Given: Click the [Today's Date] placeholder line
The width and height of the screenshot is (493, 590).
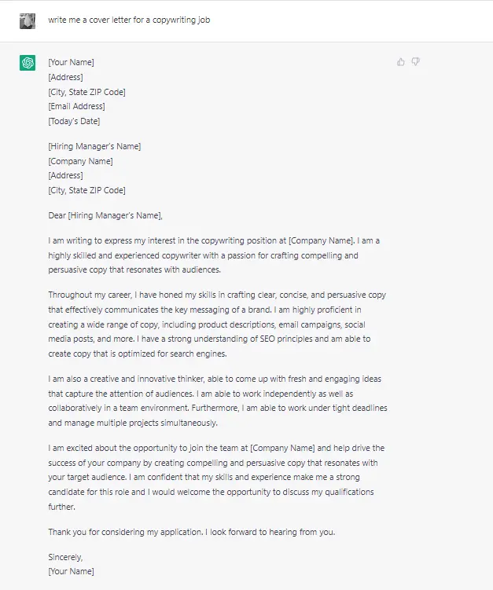Looking at the screenshot, I should tap(74, 121).
